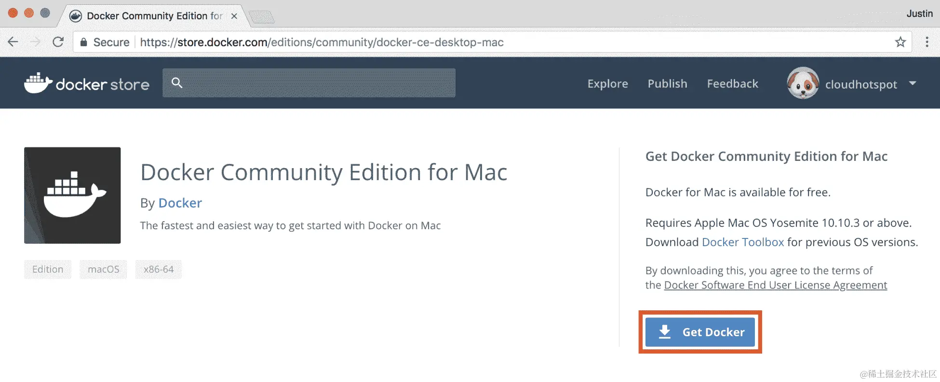The width and height of the screenshot is (940, 382).
Task: Click the browser address bar URL
Action: [x=322, y=42]
